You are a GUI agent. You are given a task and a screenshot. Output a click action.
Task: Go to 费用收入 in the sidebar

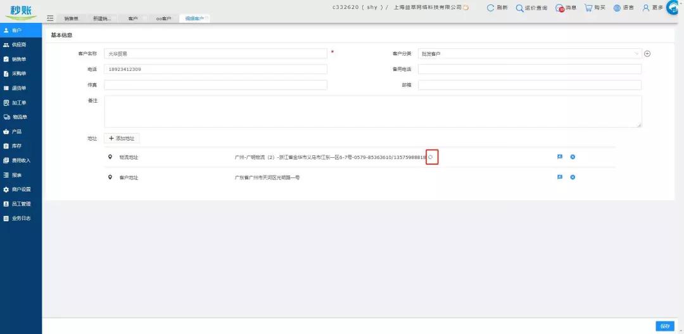pyautogui.click(x=21, y=160)
